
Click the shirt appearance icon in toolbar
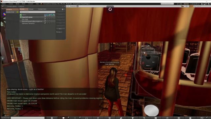pos(133,118)
